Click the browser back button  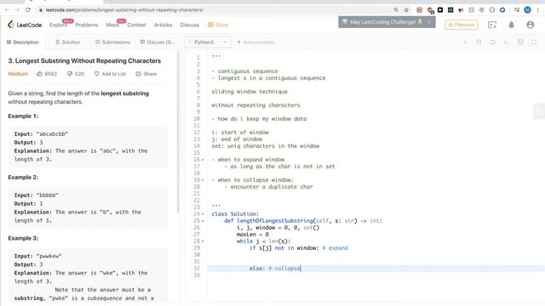pos(8,10)
